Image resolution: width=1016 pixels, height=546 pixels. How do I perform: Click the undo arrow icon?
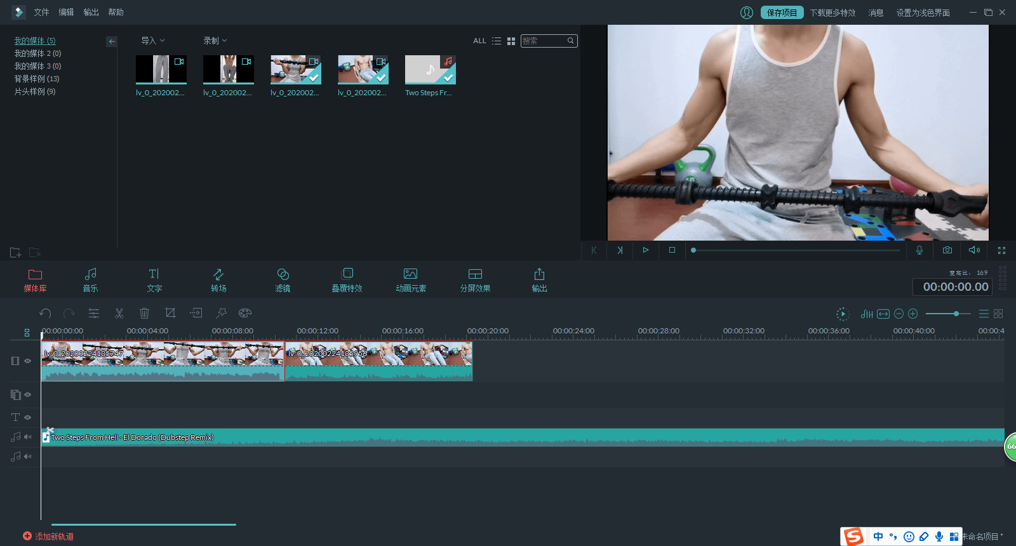click(45, 313)
